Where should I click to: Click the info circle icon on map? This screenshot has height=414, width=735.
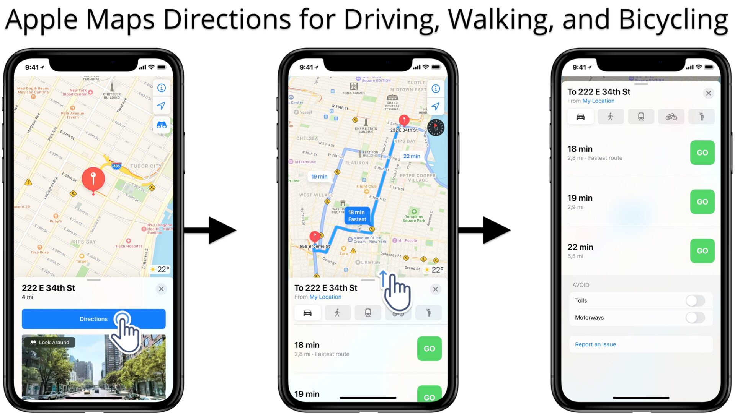[162, 88]
